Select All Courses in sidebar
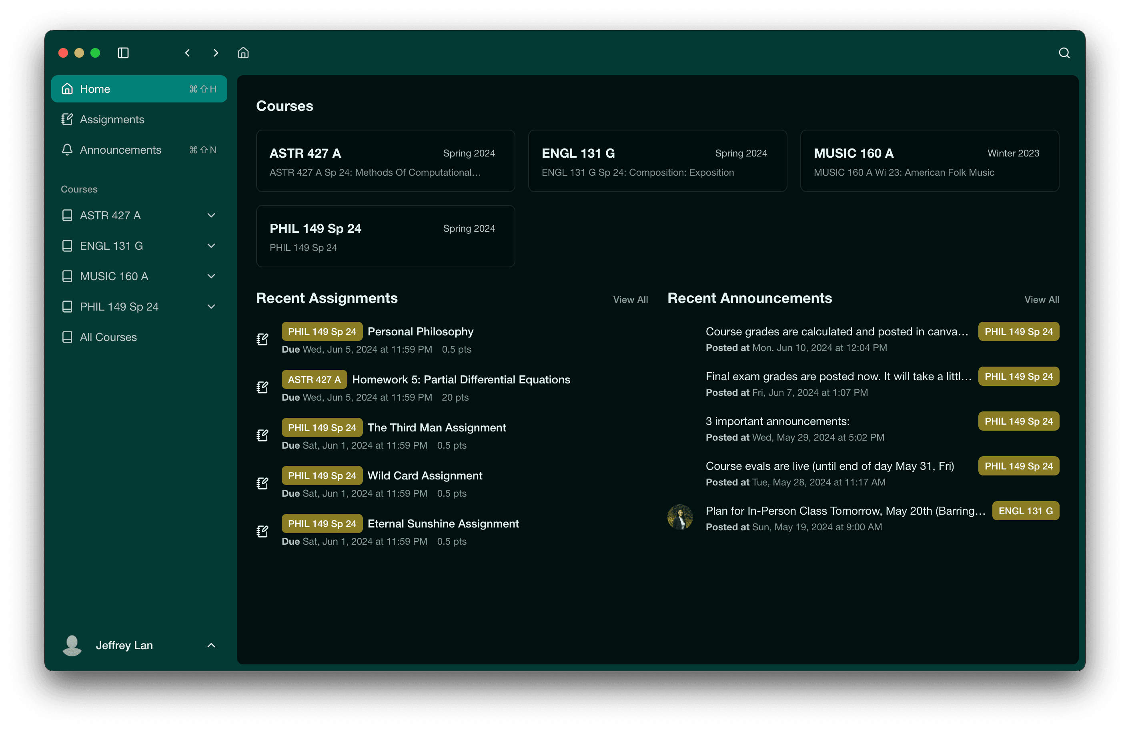This screenshot has height=730, width=1130. point(108,336)
